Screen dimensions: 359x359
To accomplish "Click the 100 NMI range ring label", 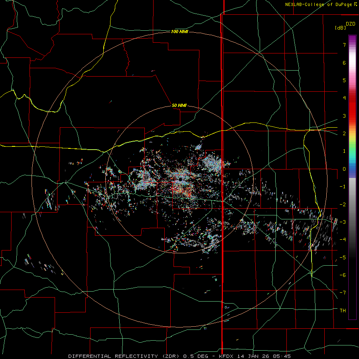I will point(179,32).
